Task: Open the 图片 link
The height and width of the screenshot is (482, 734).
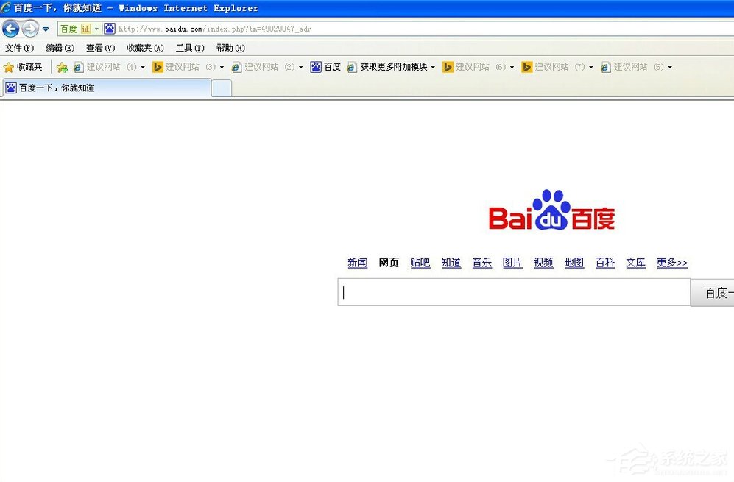Action: [512, 263]
